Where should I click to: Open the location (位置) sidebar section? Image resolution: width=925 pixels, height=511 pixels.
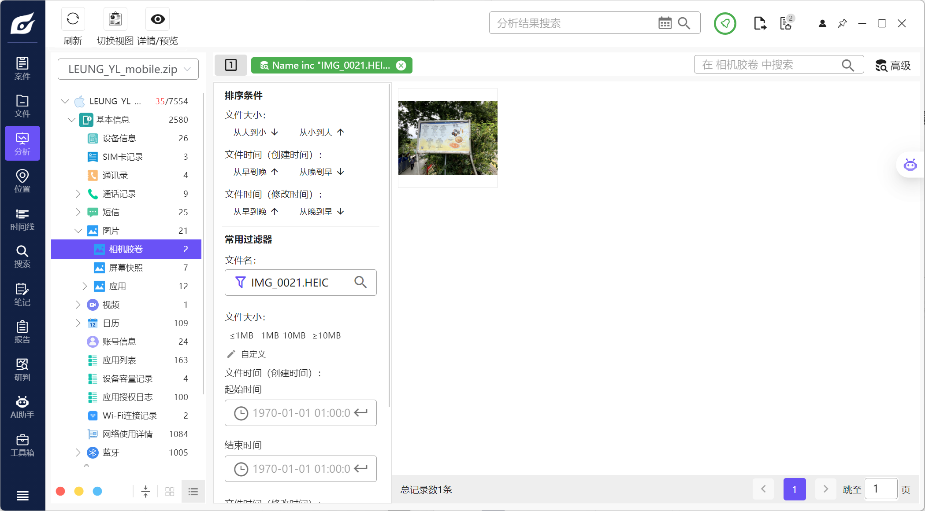22,181
